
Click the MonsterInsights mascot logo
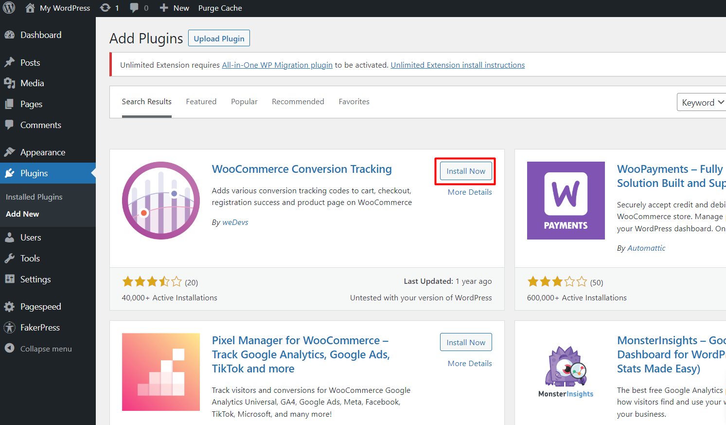[566, 372]
